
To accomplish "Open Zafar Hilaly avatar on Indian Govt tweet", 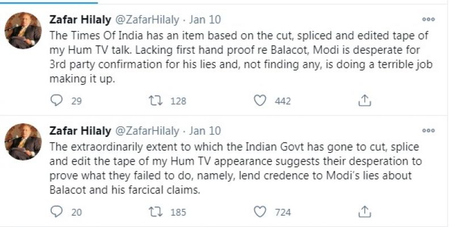I will [23, 142].
